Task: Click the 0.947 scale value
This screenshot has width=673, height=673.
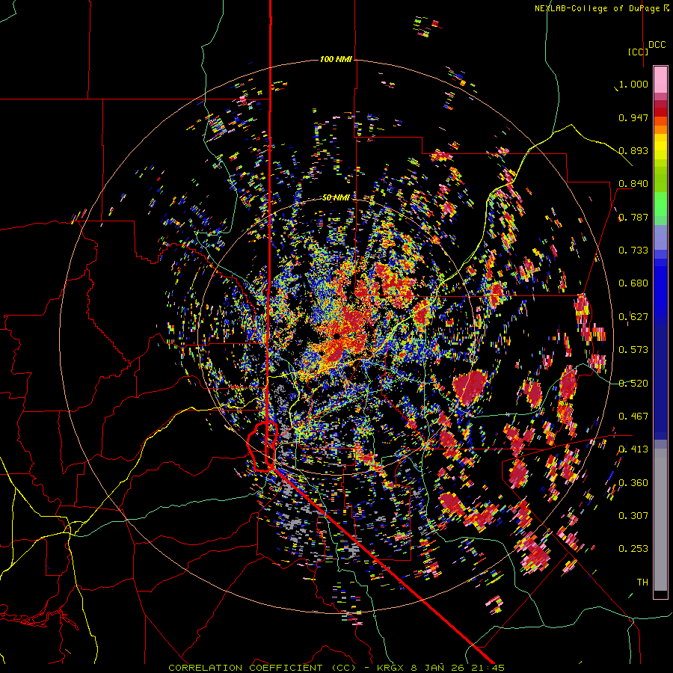Action: (633, 117)
